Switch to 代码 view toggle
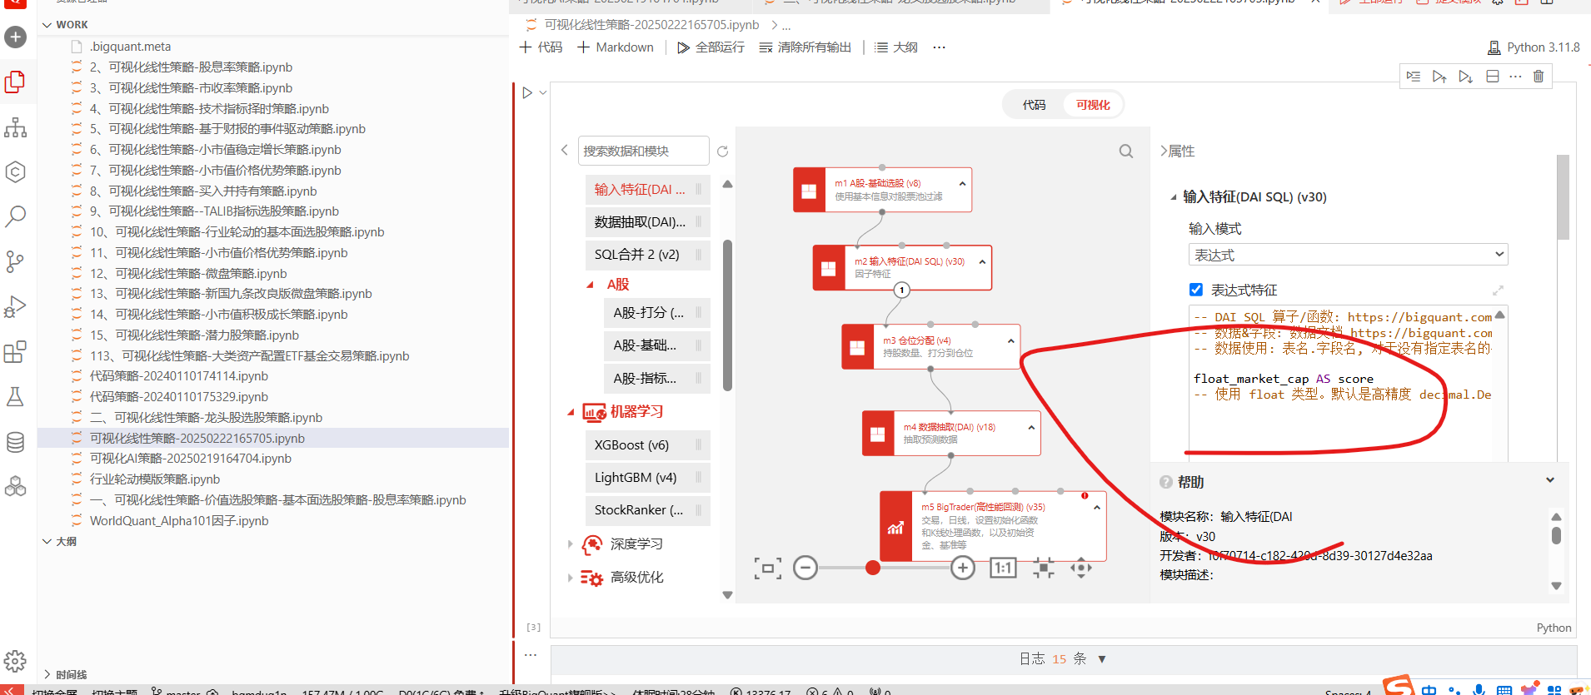 click(x=1034, y=105)
